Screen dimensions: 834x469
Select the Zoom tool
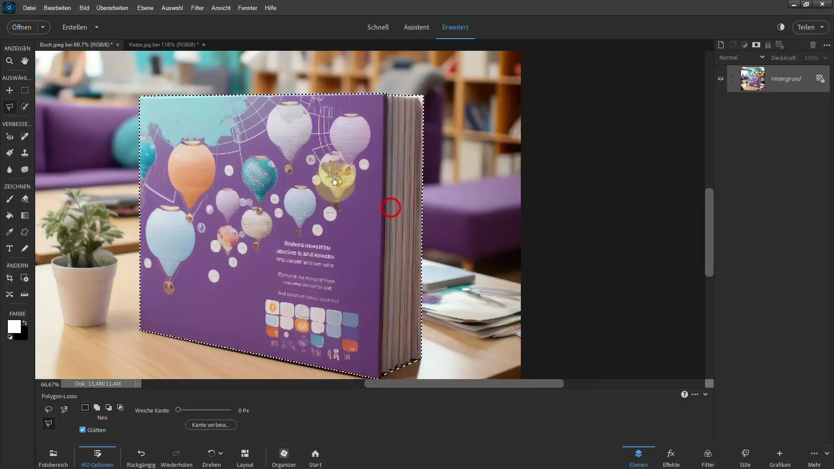pyautogui.click(x=9, y=61)
